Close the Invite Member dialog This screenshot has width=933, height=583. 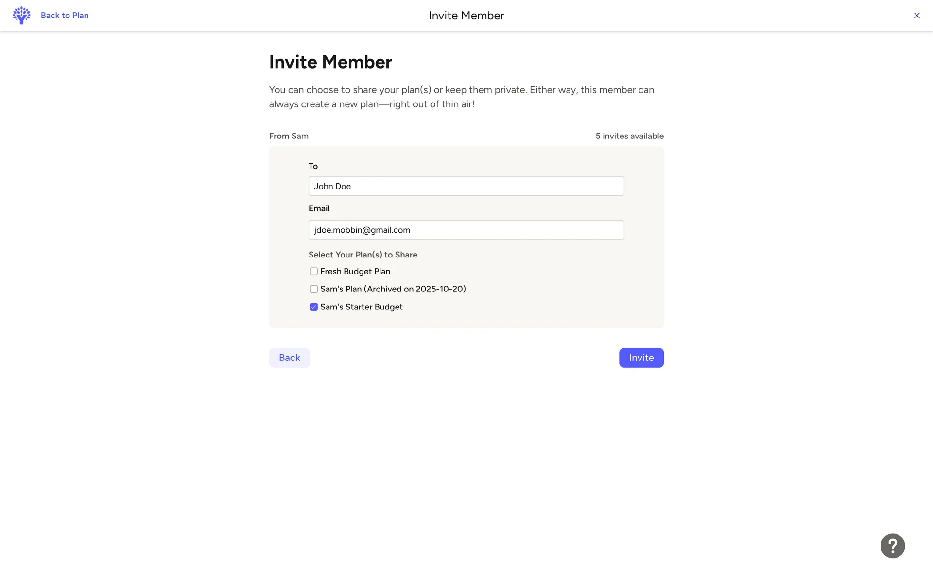click(916, 16)
